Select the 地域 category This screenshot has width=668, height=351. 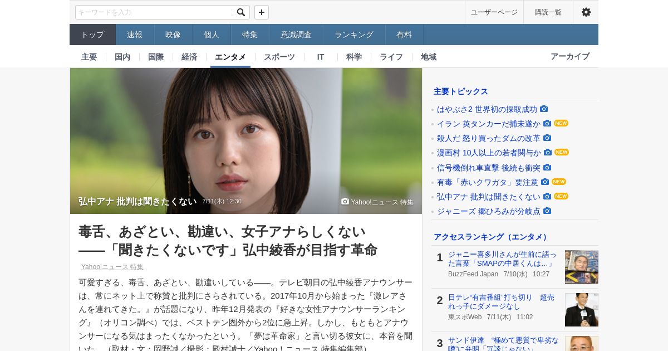429,57
